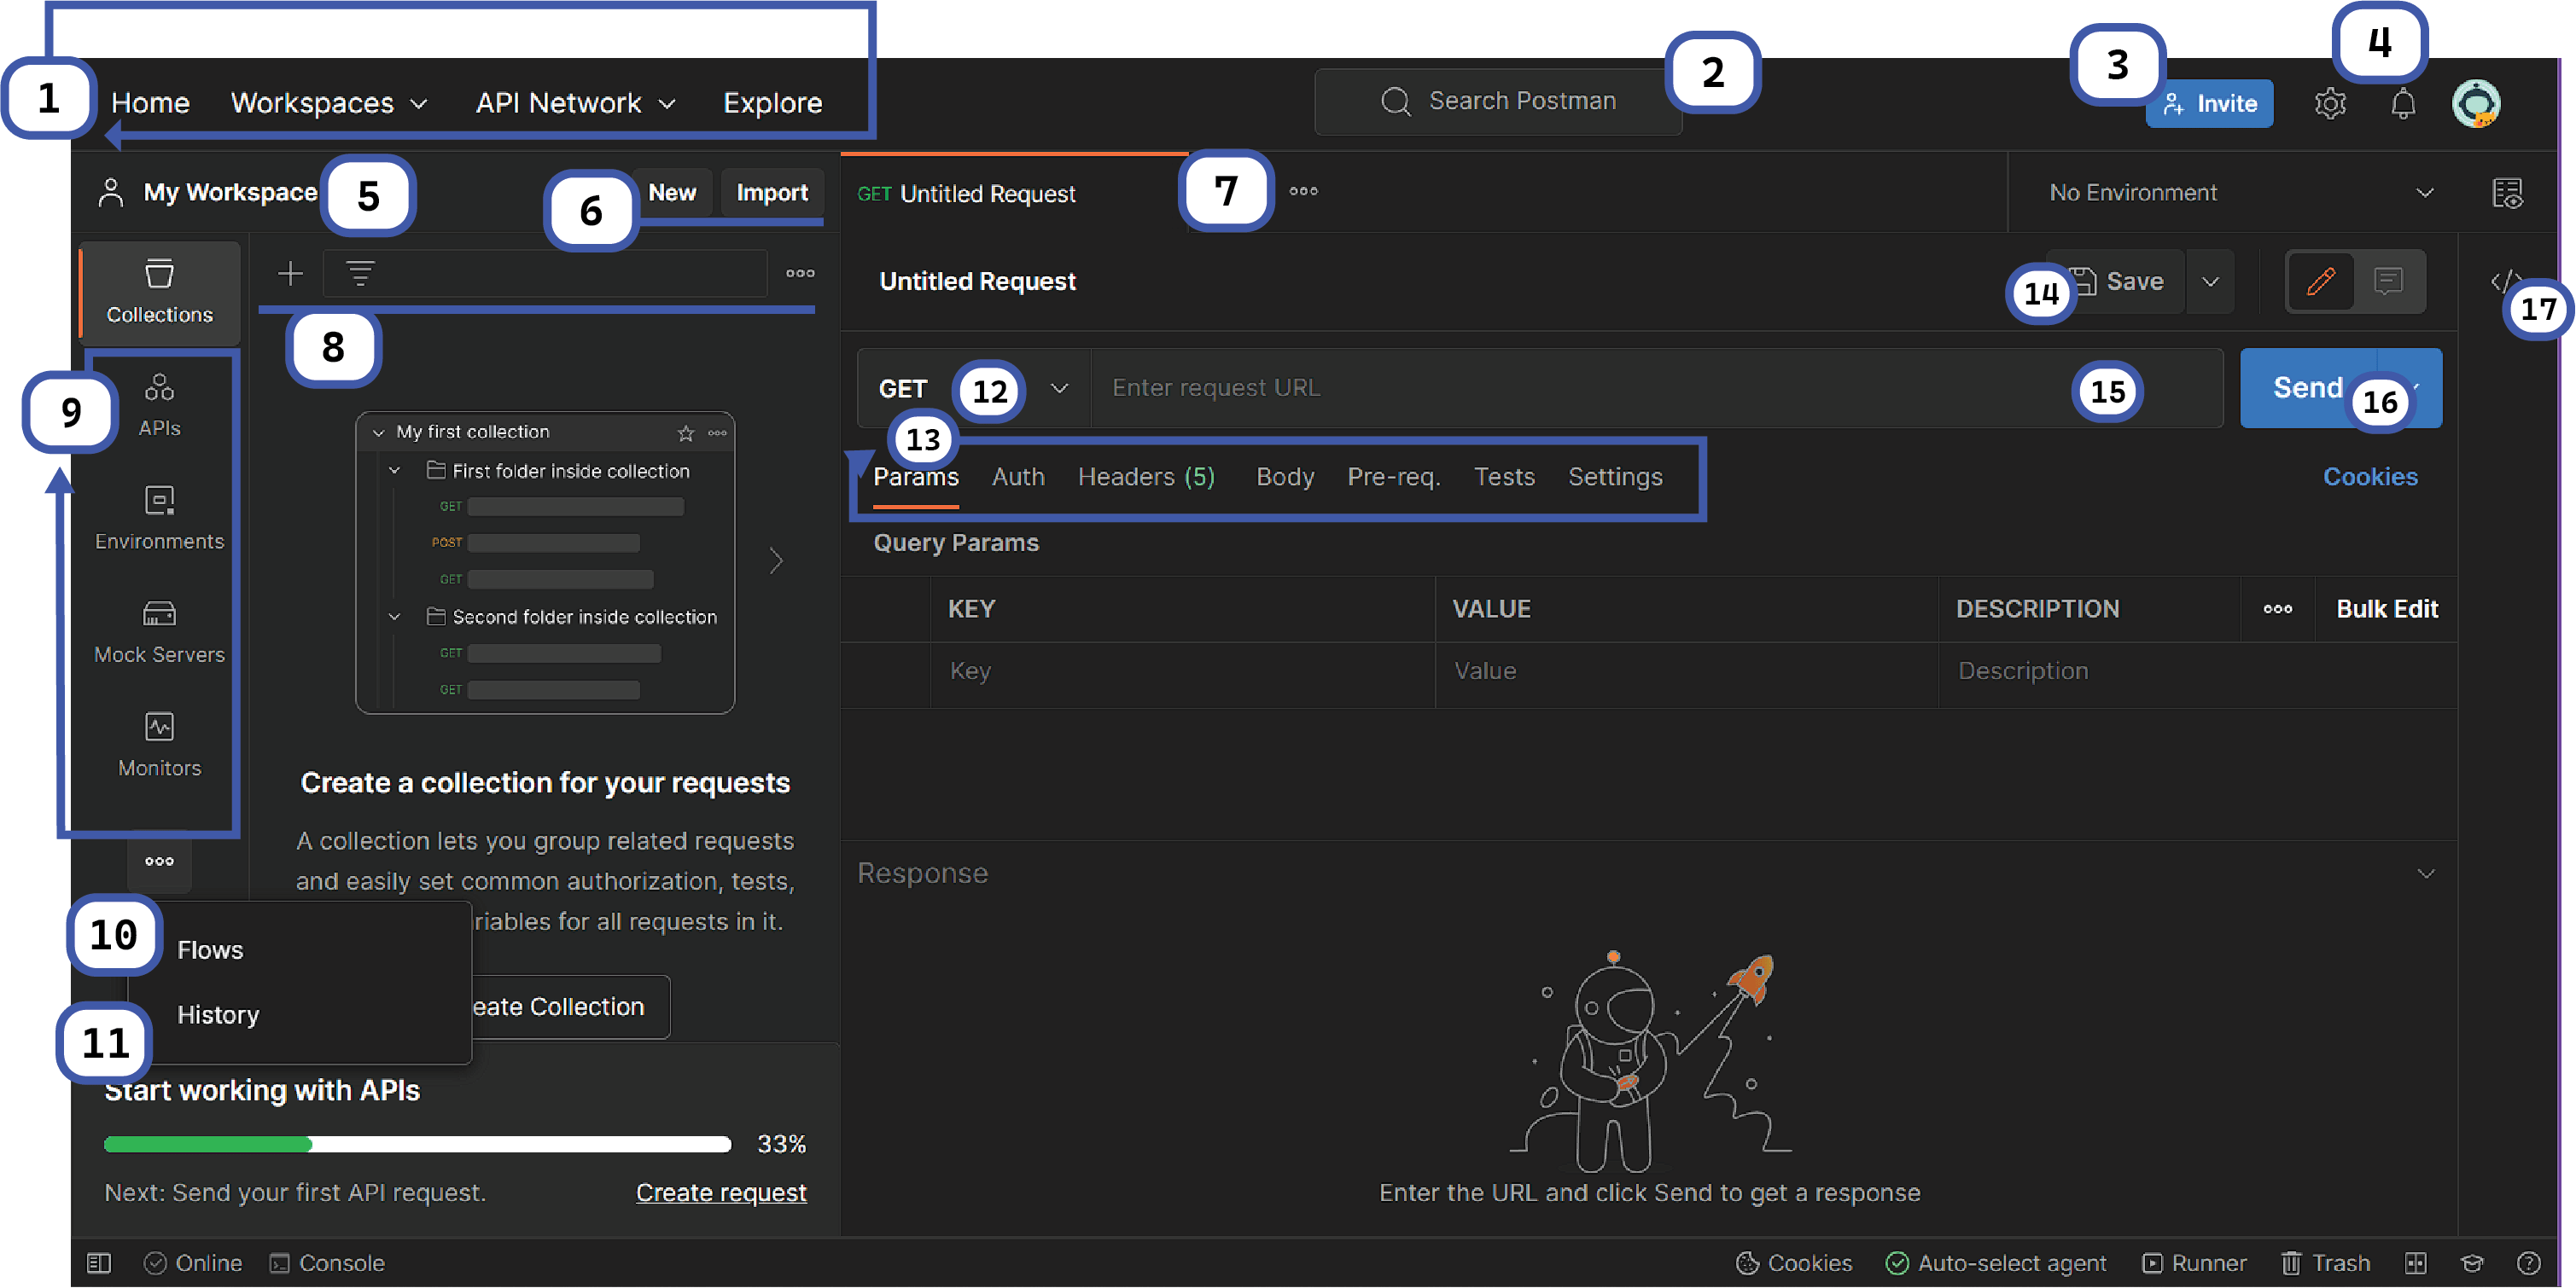
Task: Open the help icon in status bar
Action: pos(2528,1263)
